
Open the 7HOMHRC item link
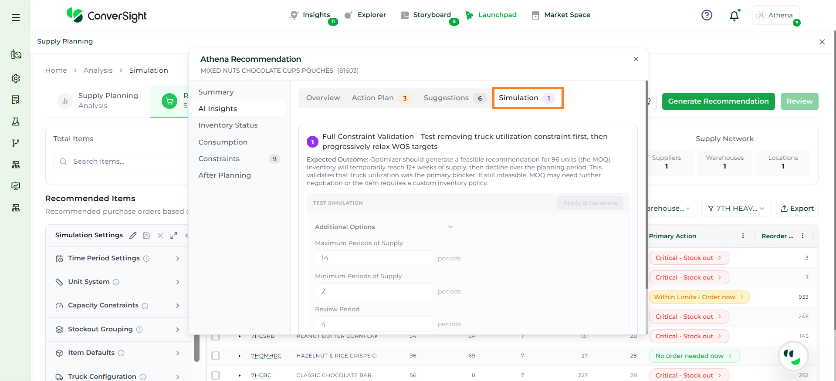point(266,356)
